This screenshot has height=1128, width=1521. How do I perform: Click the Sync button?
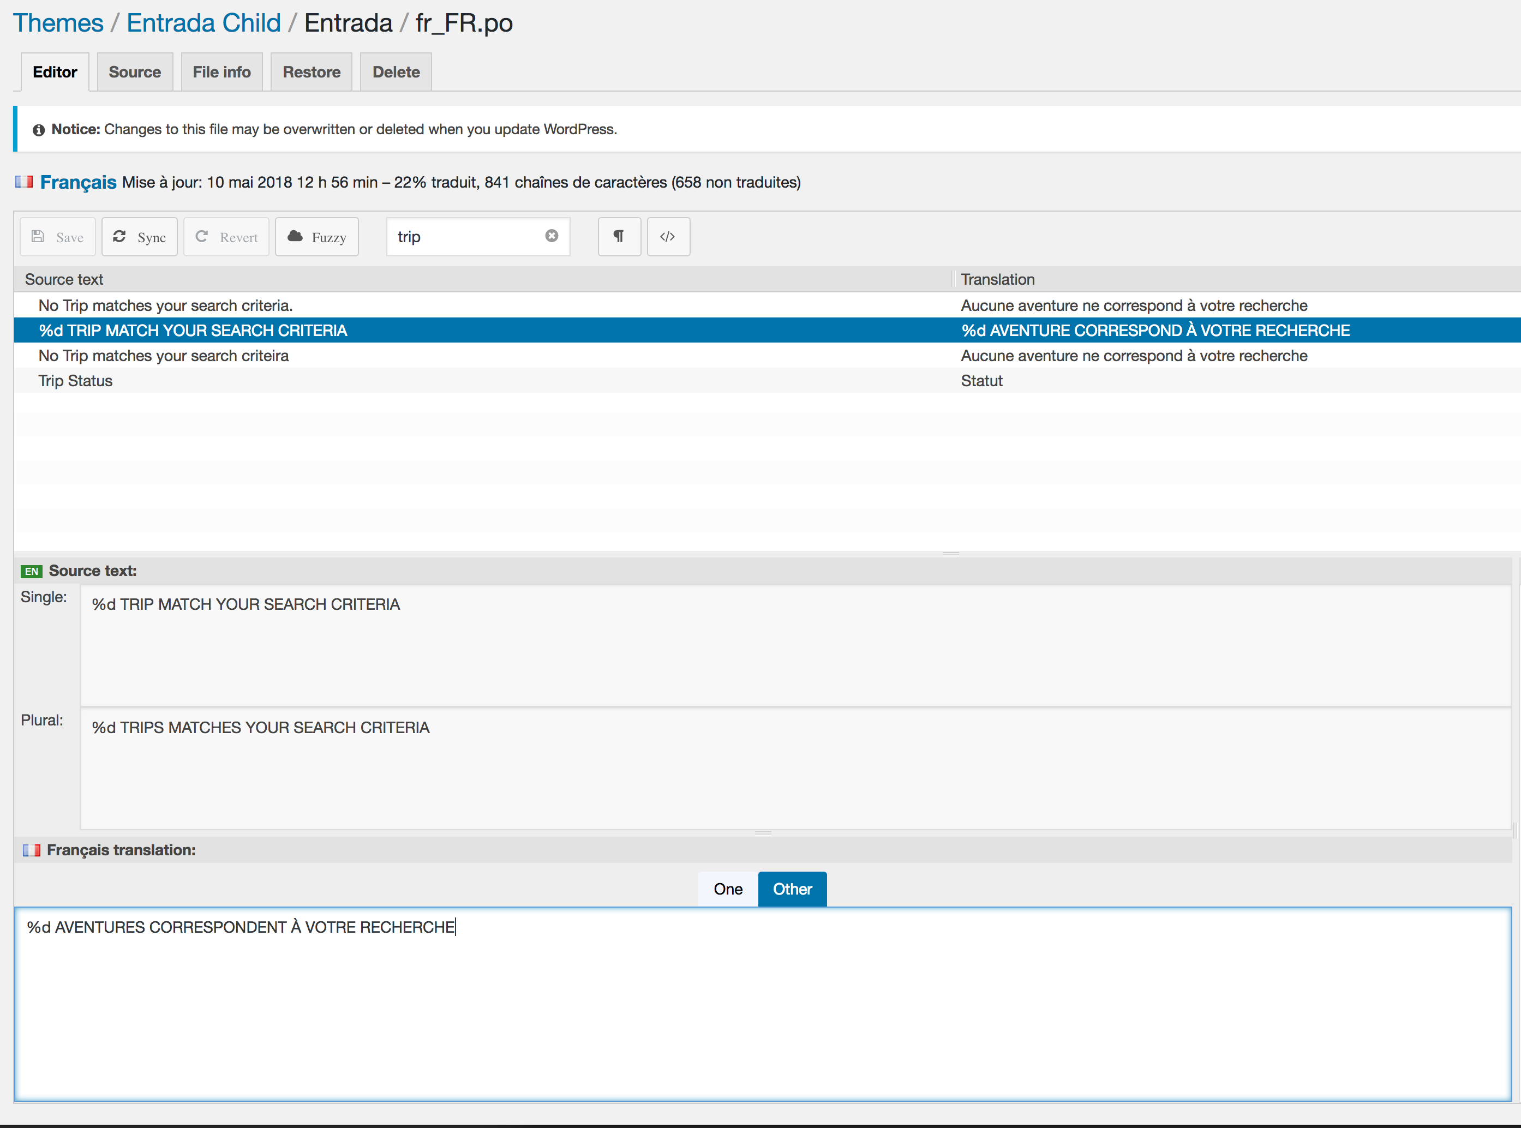pyautogui.click(x=139, y=237)
